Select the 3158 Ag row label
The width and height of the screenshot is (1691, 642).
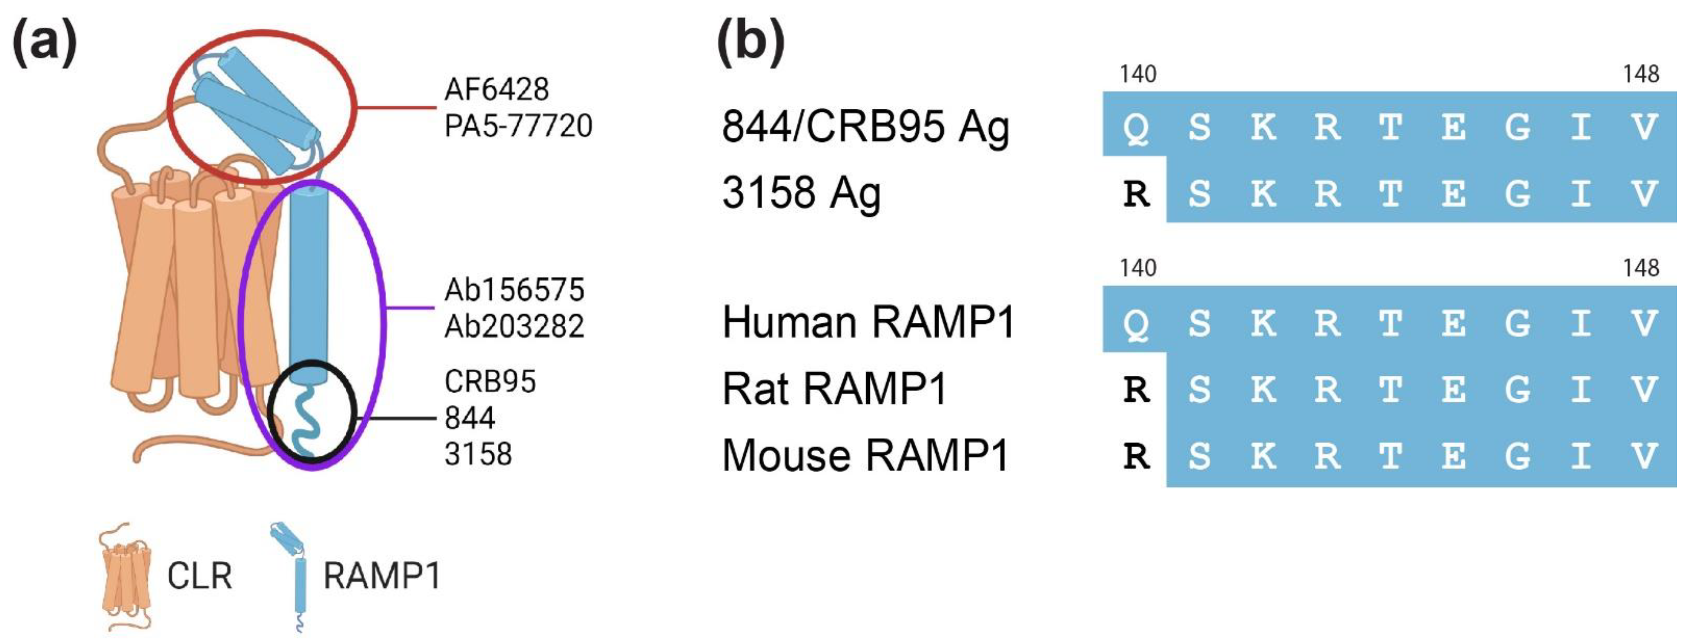click(x=801, y=193)
